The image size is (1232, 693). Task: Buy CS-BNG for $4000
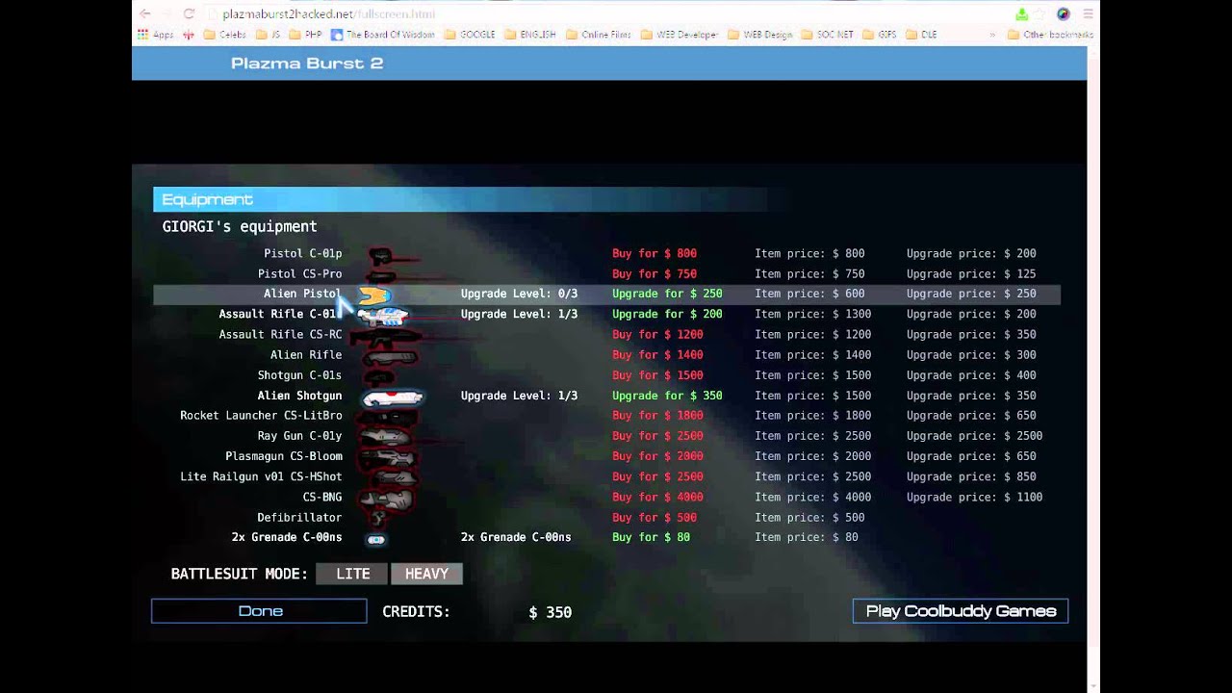click(657, 498)
